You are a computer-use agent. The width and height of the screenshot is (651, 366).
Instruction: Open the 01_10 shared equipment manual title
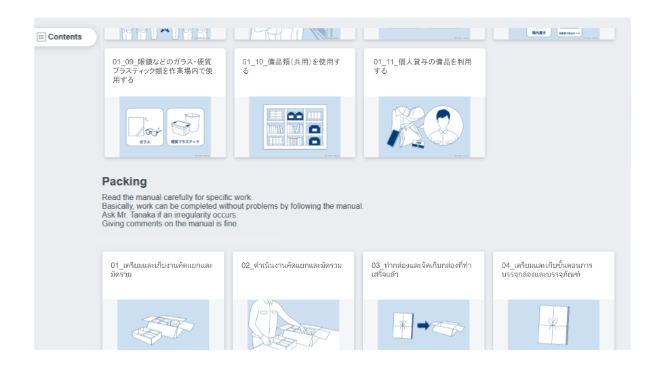292,66
